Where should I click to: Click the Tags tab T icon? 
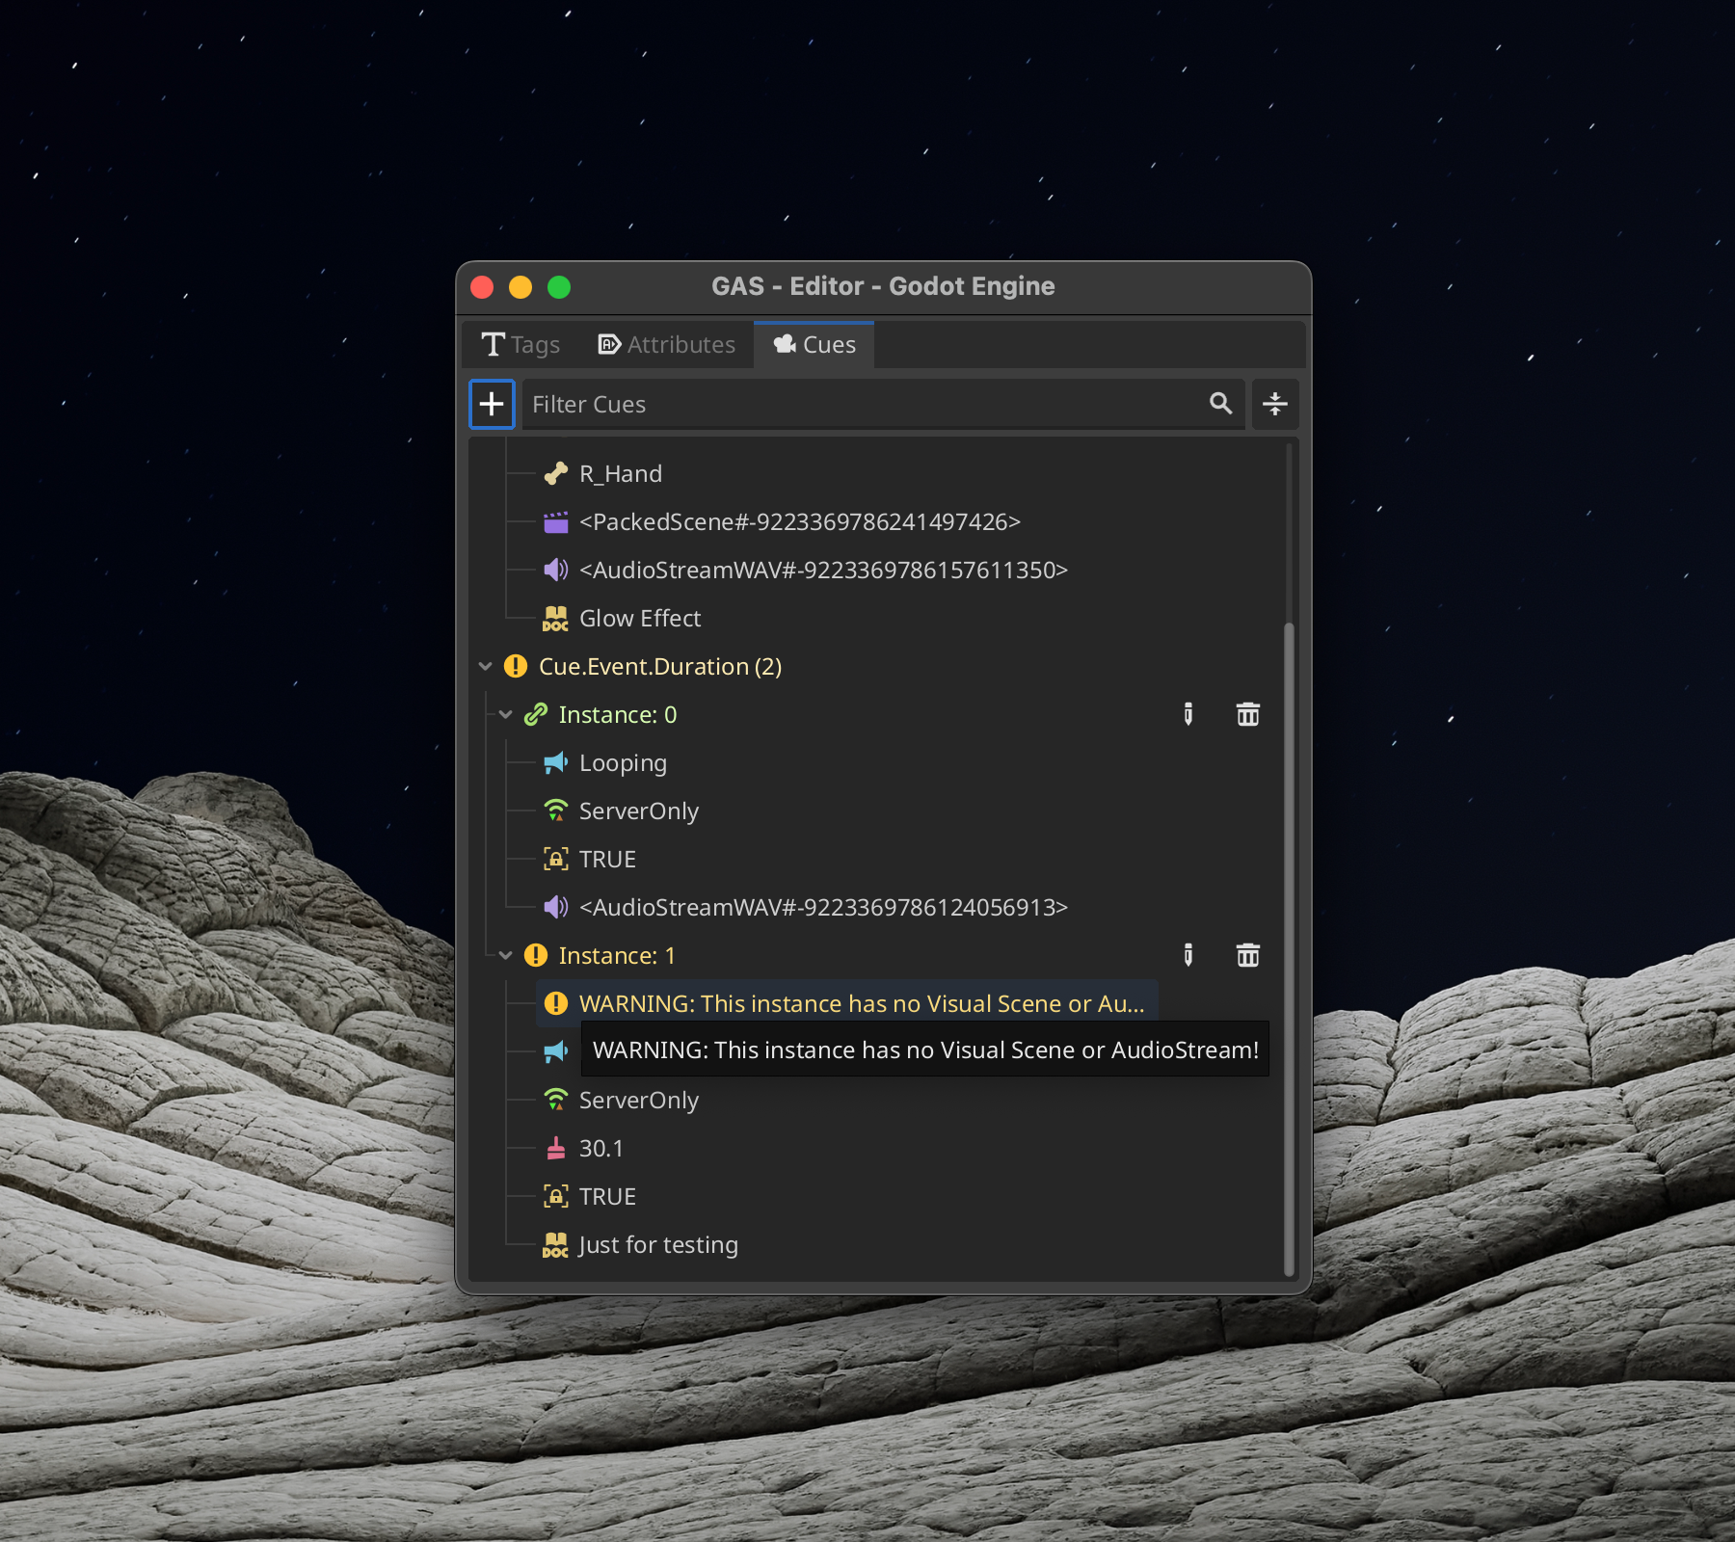tap(493, 345)
